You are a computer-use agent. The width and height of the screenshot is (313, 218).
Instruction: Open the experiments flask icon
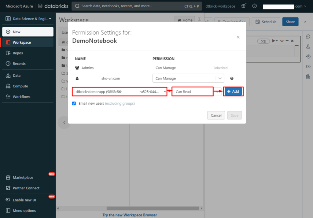tap(308, 46)
